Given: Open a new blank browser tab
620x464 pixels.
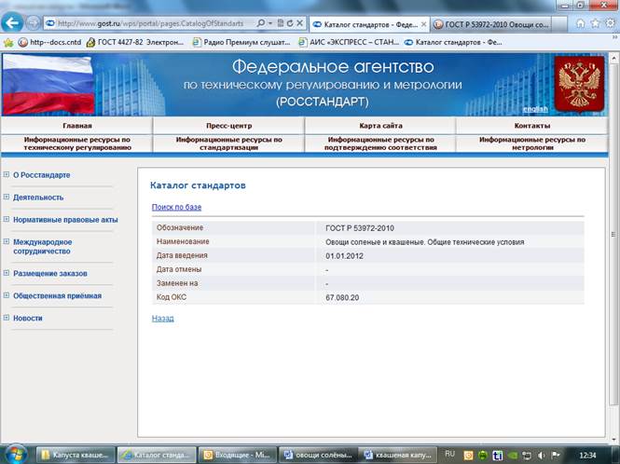Looking at the screenshot, I should (559, 24).
